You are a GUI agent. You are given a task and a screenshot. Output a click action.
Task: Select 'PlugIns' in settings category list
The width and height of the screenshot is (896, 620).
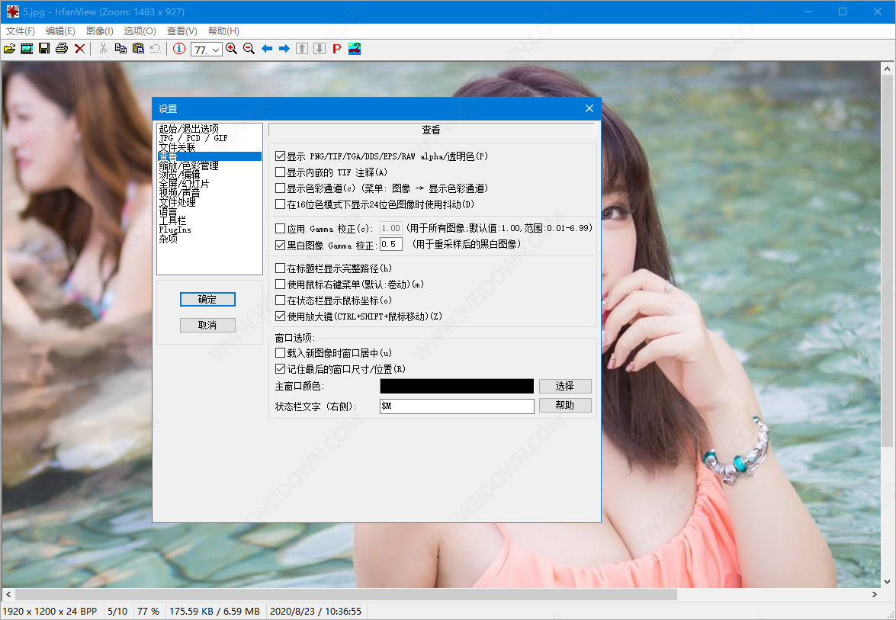click(x=175, y=230)
